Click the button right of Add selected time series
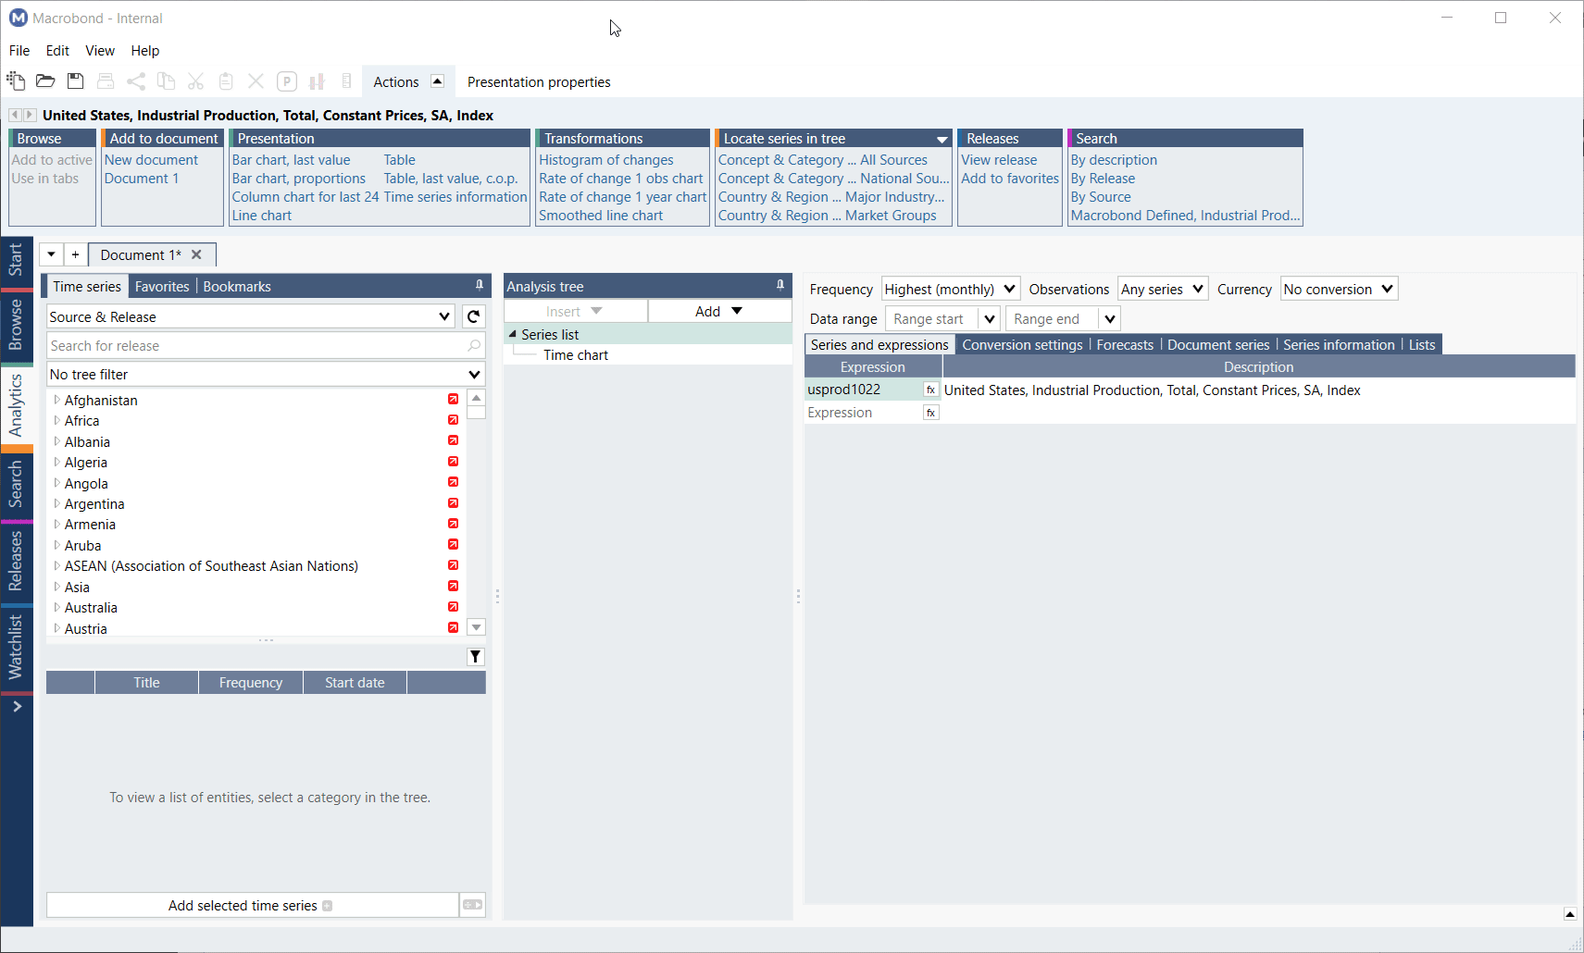The image size is (1584, 953). pyautogui.click(x=473, y=905)
